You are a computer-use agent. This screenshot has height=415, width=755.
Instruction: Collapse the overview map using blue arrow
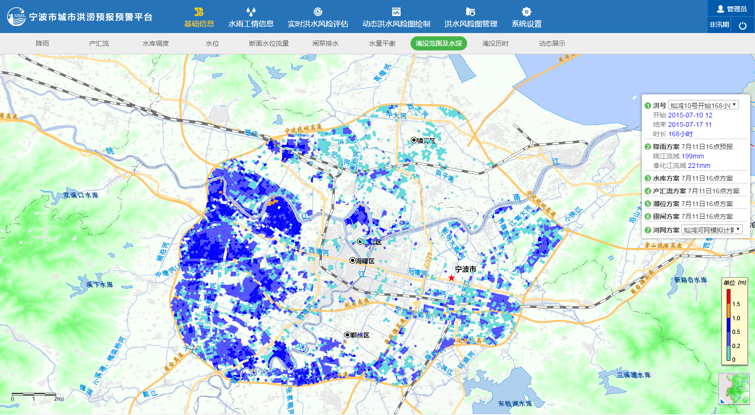pos(723,401)
